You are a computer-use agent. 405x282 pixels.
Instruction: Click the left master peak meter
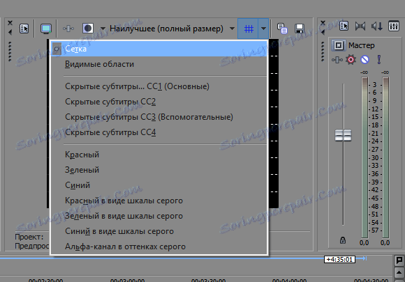click(x=364, y=157)
